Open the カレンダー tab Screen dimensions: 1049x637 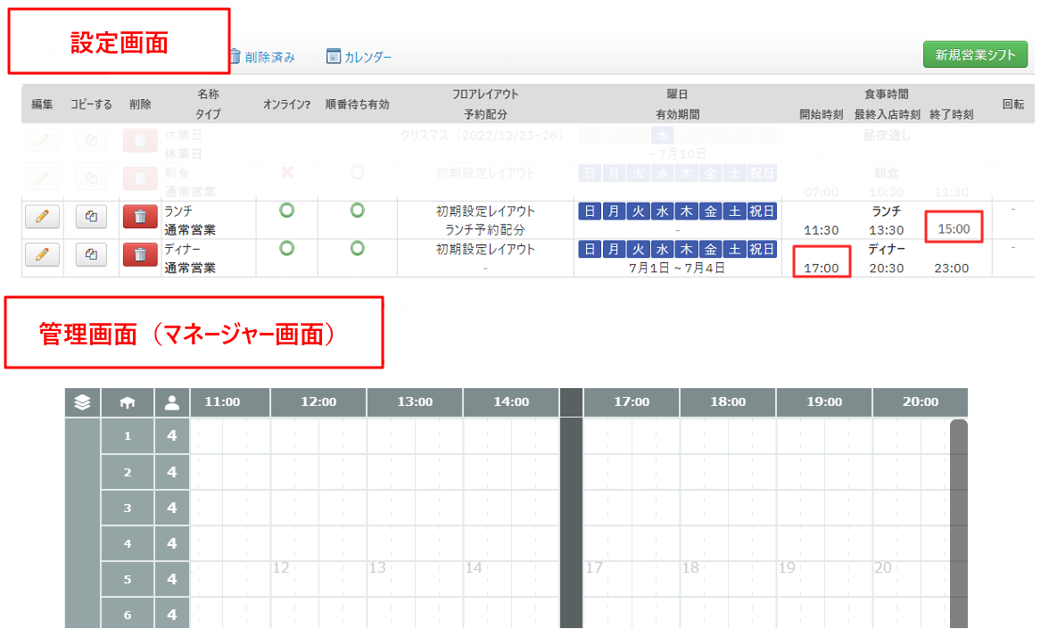click(359, 57)
